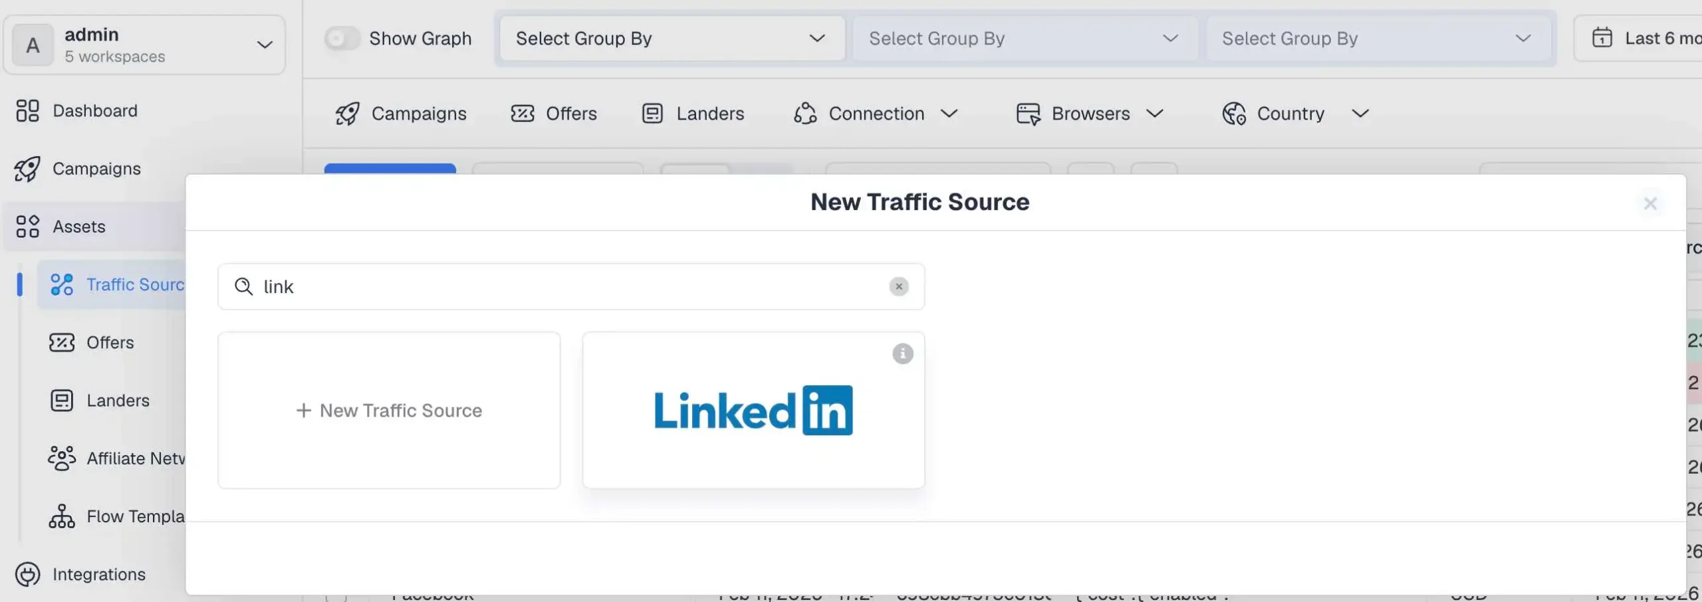Open the third Select Group By dropdown

point(1378,39)
